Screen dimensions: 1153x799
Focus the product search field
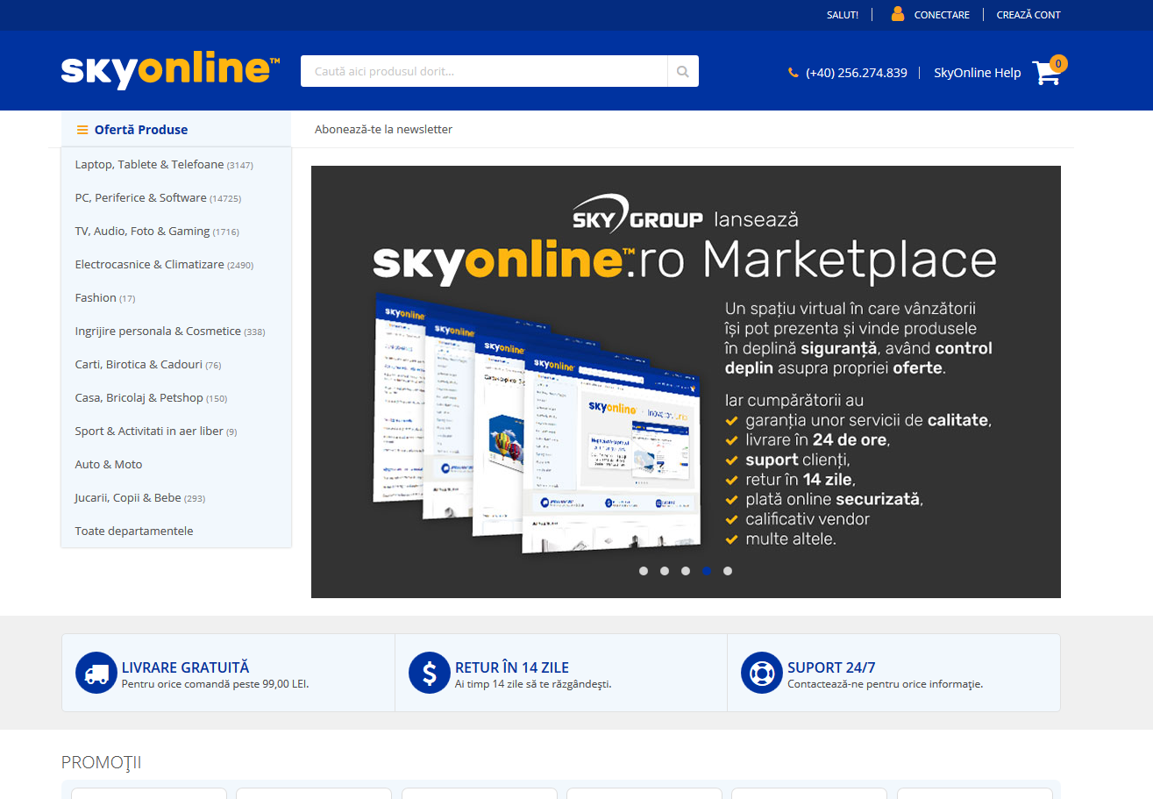coord(484,71)
